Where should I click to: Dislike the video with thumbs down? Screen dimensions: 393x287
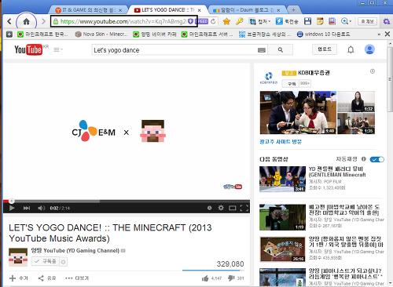click(231, 278)
